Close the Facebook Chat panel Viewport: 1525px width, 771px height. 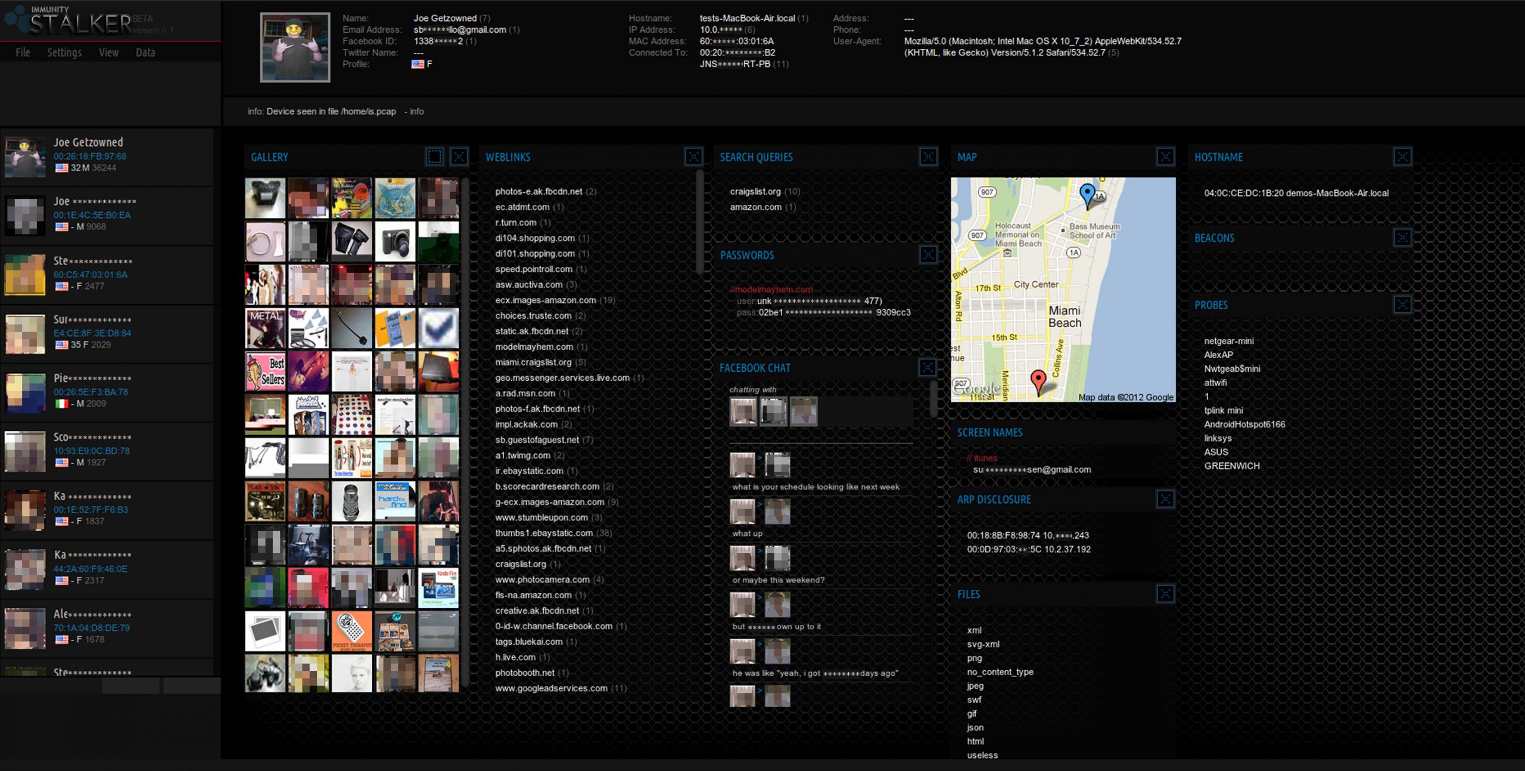point(928,368)
